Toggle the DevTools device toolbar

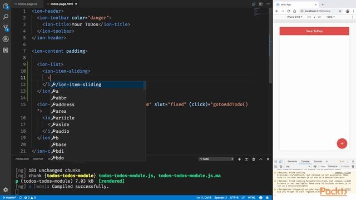tap(281, 162)
